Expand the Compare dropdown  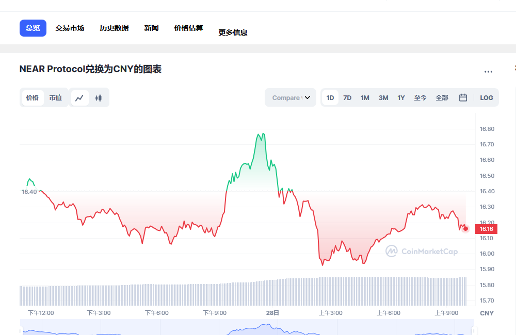click(x=291, y=97)
